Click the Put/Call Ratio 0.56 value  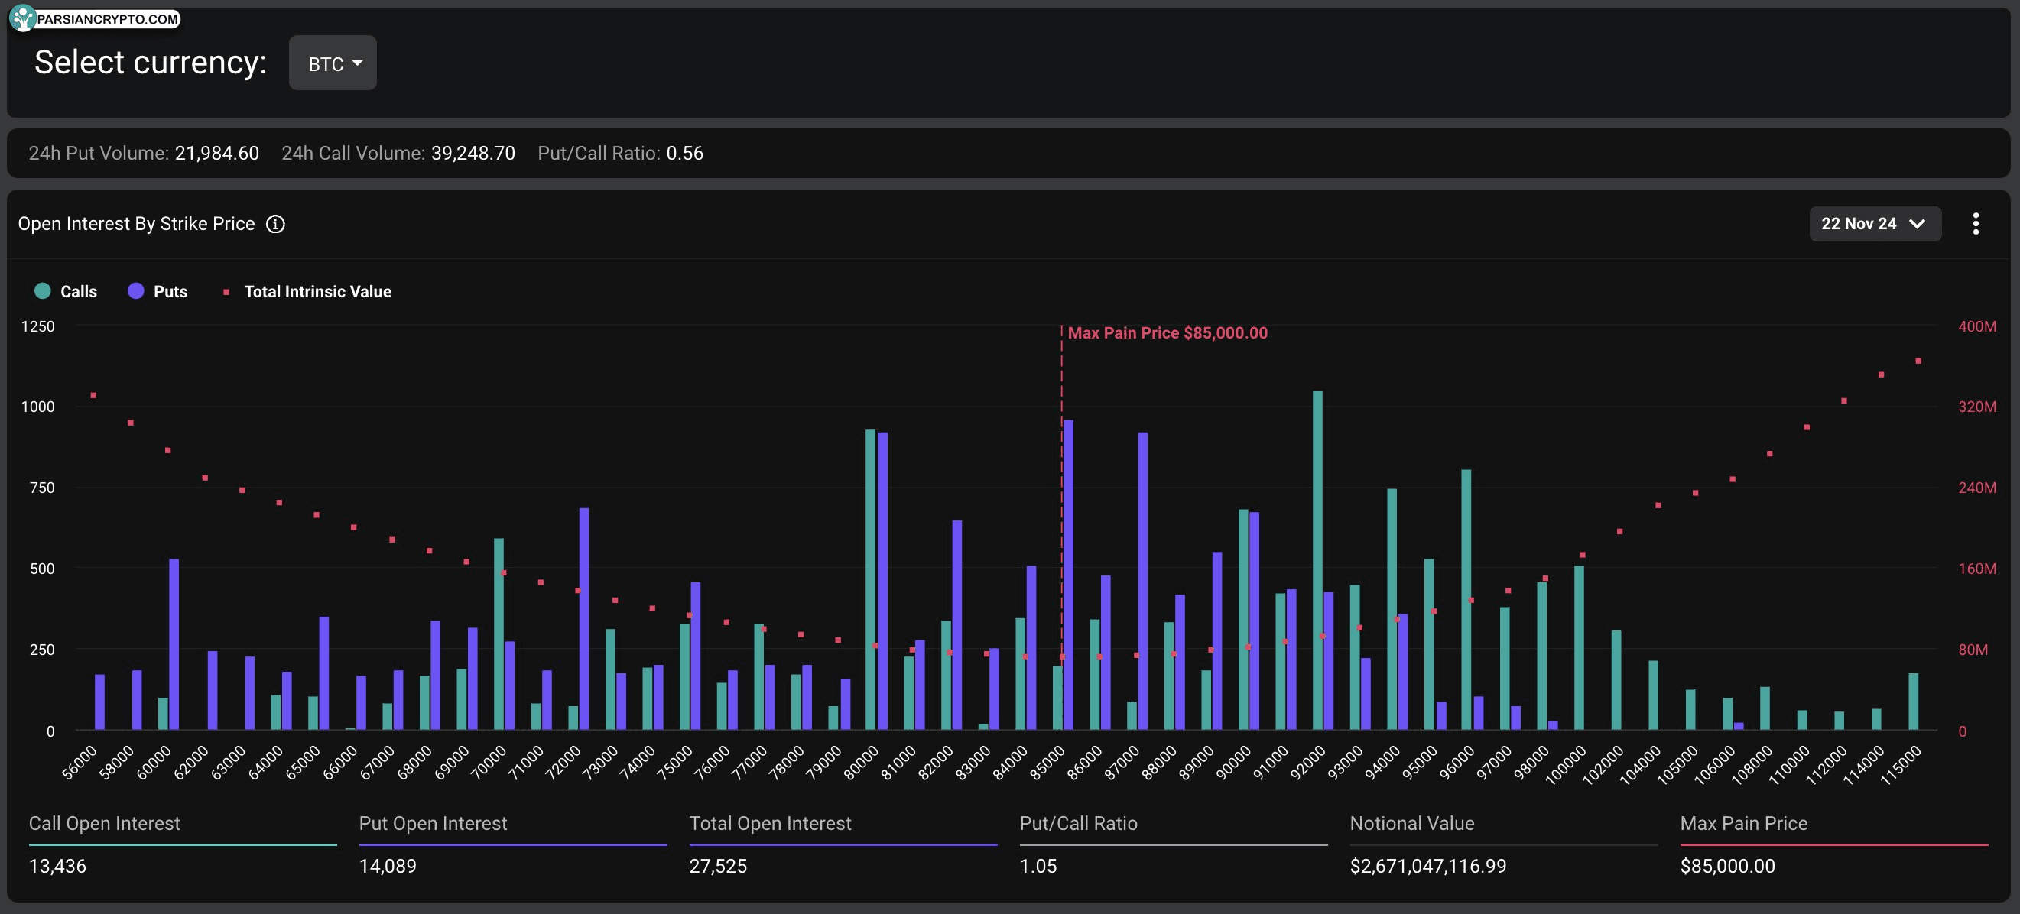coord(684,153)
